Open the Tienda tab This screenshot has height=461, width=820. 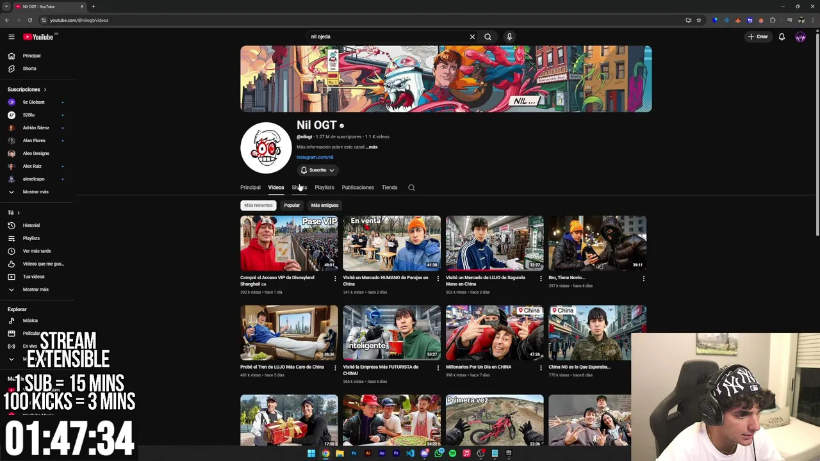[x=389, y=188]
